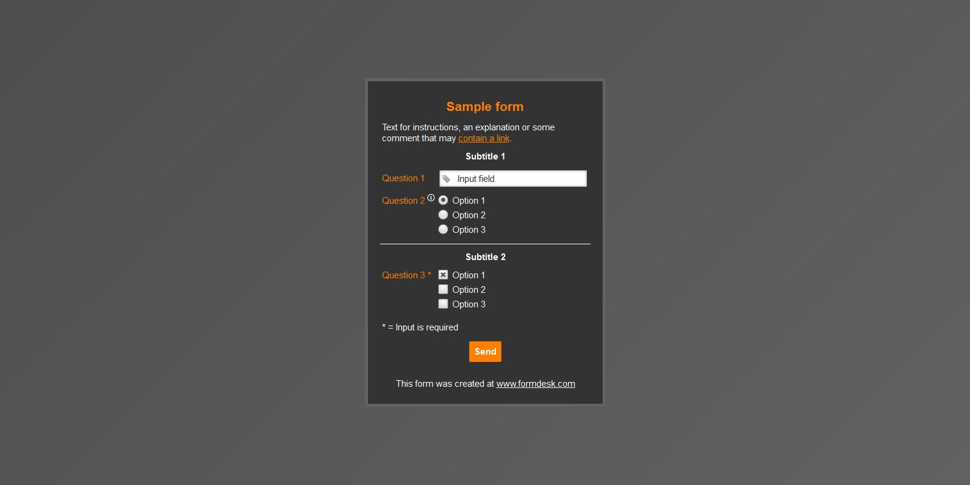
Task: Click the 'Question 3 *' label
Action: point(406,275)
